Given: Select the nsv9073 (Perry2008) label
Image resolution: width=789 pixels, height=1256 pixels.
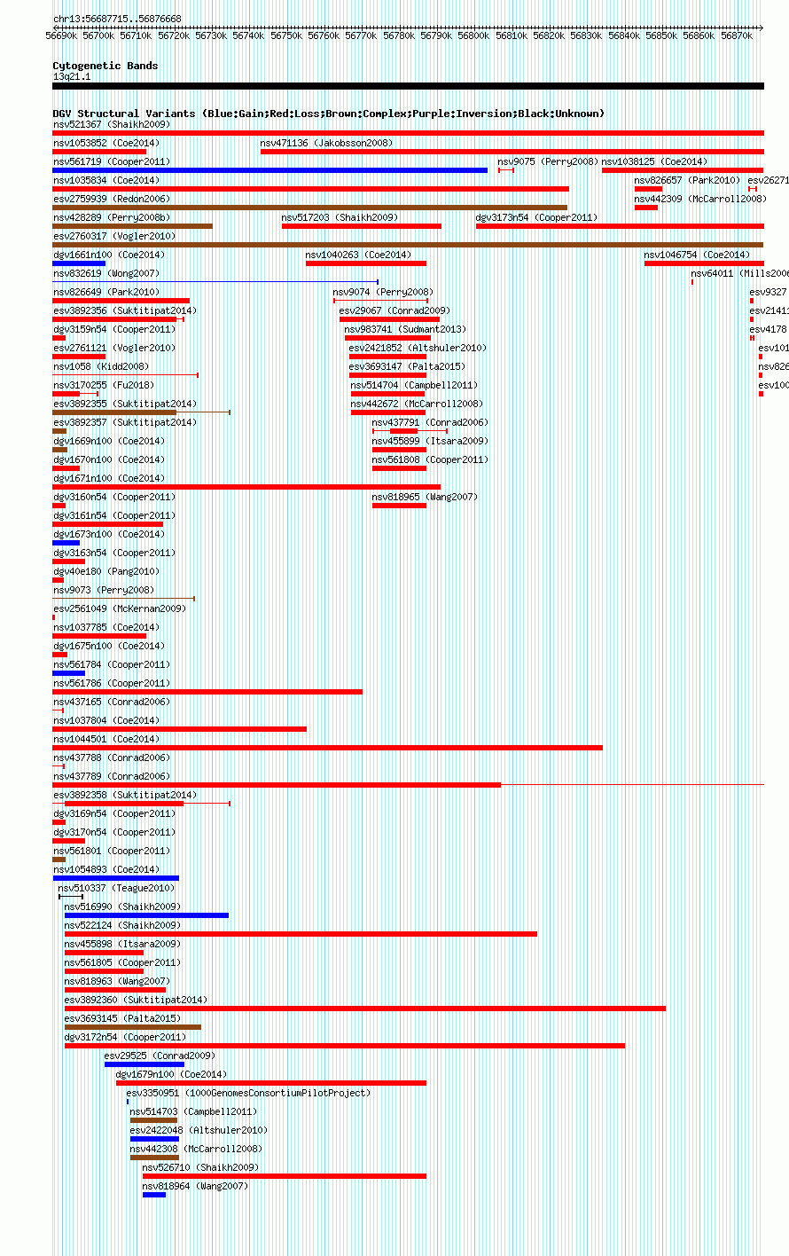Looking at the screenshot, I should [104, 590].
